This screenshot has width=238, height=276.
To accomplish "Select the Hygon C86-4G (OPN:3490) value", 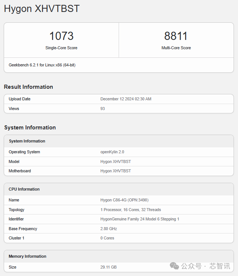I will [x=125, y=200].
